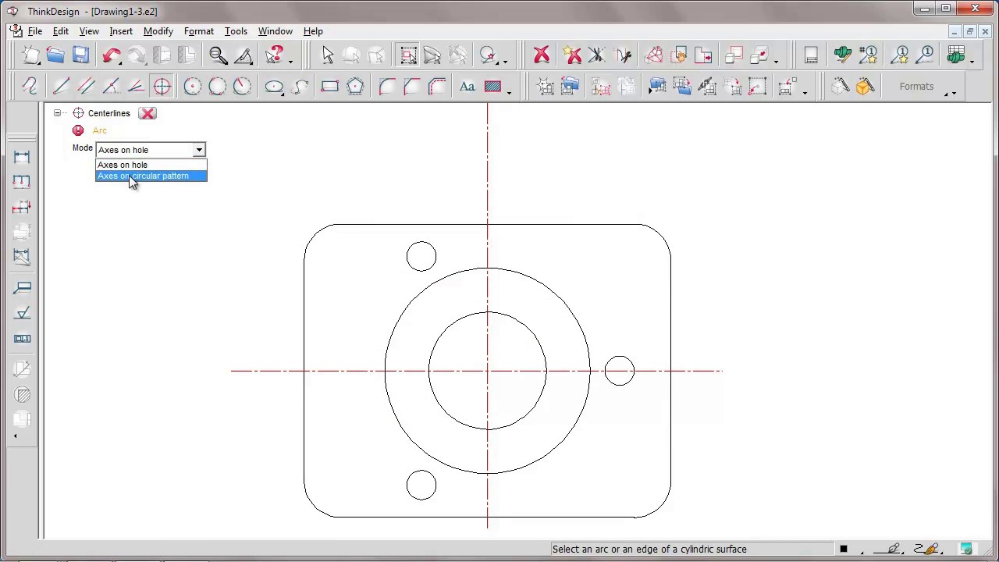
Task: Open the Format menu
Action: (x=199, y=31)
